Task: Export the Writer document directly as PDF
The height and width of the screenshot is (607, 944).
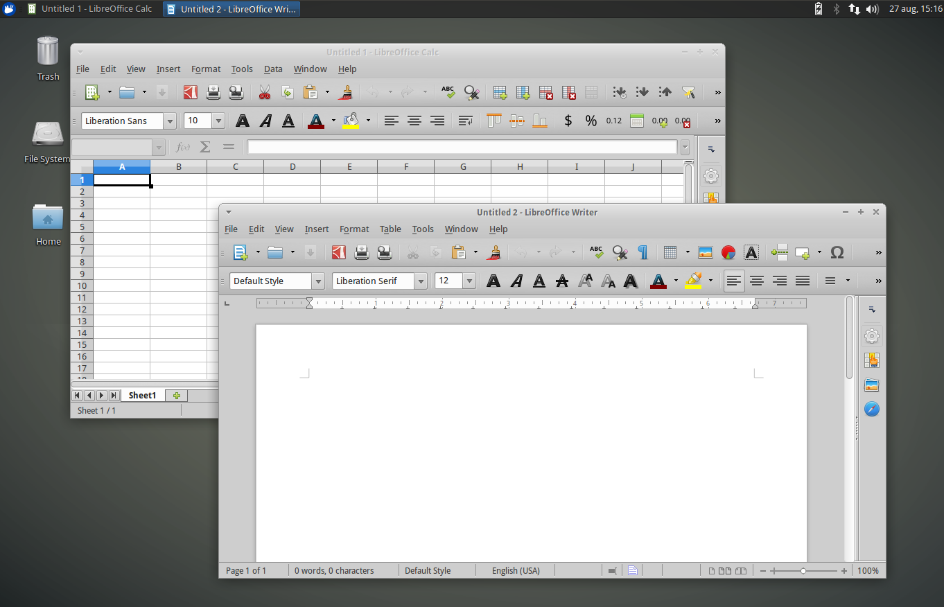Action: click(339, 252)
